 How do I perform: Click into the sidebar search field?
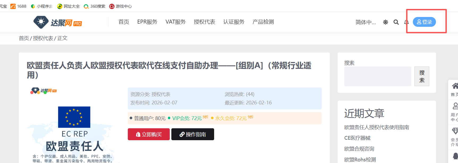click(378, 76)
